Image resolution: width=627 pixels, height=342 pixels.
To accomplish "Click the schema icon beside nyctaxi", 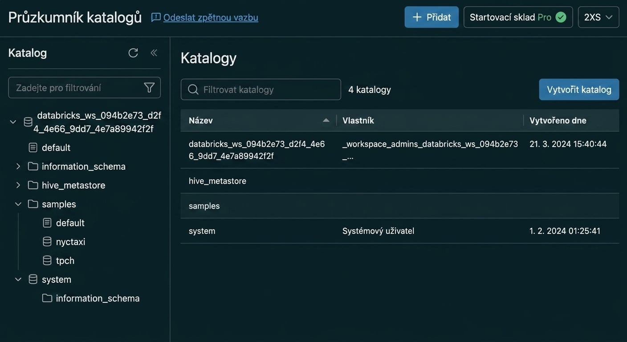I will pos(47,241).
